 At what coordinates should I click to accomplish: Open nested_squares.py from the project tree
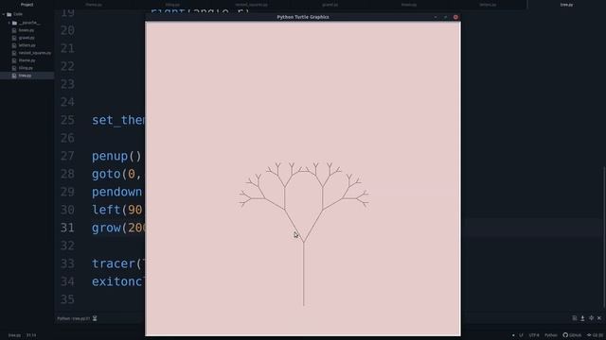click(x=35, y=53)
